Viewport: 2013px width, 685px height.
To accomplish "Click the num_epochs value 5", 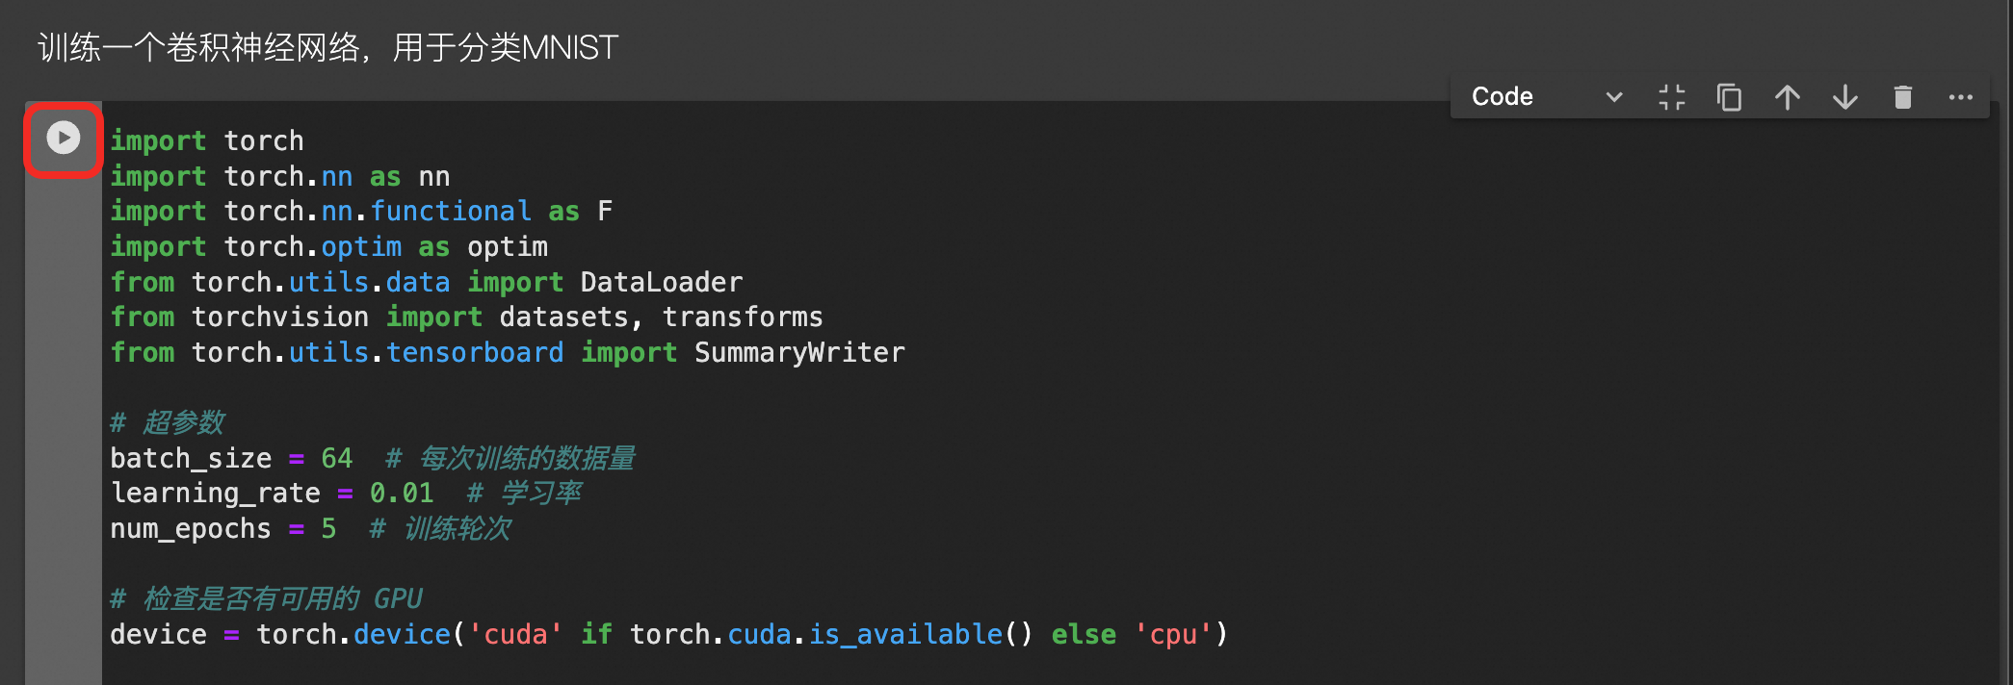I will click(x=329, y=529).
